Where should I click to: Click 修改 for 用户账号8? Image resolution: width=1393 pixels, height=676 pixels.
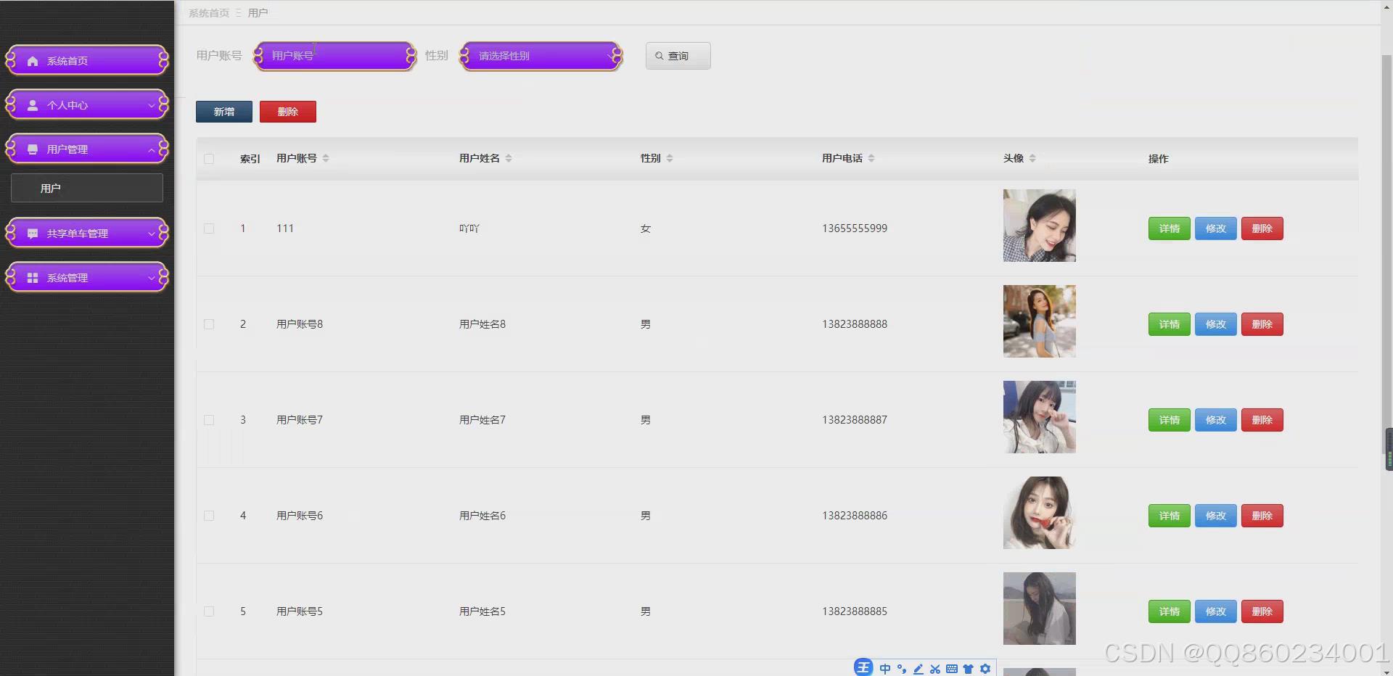pos(1216,324)
